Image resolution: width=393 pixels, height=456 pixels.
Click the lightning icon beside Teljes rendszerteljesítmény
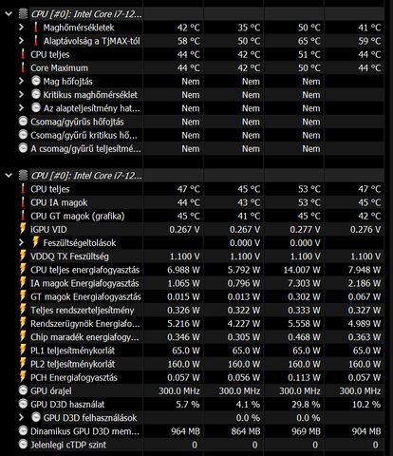[x=23, y=310]
